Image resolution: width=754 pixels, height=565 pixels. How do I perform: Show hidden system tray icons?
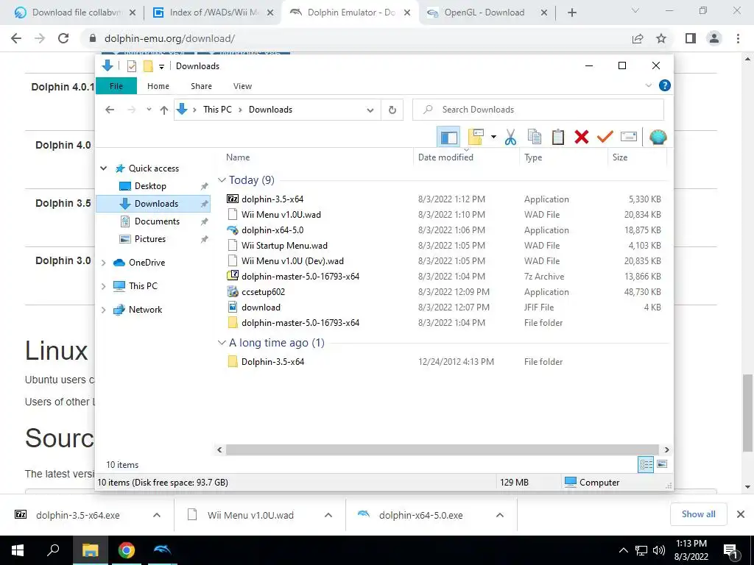coord(623,550)
